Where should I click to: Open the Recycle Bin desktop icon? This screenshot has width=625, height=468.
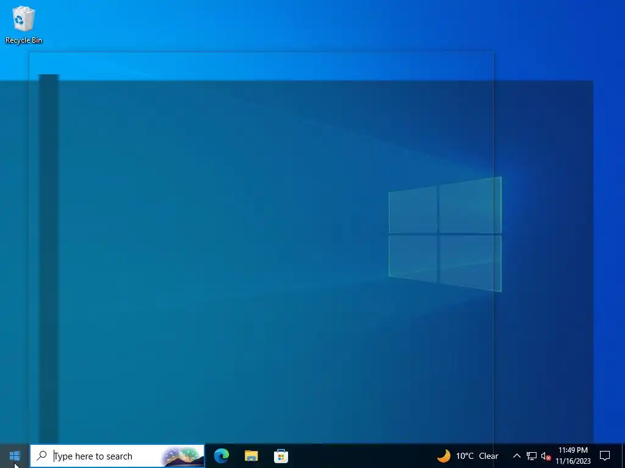click(x=24, y=24)
